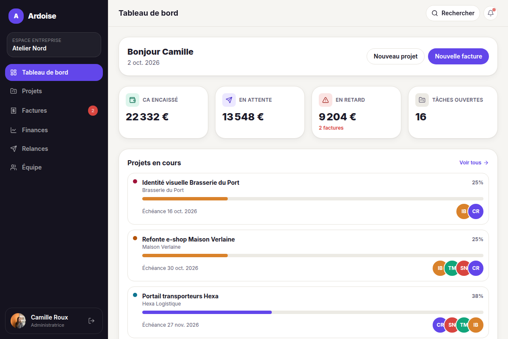Click the status dot beside Identité visuelle Brasserie
Image resolution: width=508 pixels, height=339 pixels.
pyautogui.click(x=135, y=181)
